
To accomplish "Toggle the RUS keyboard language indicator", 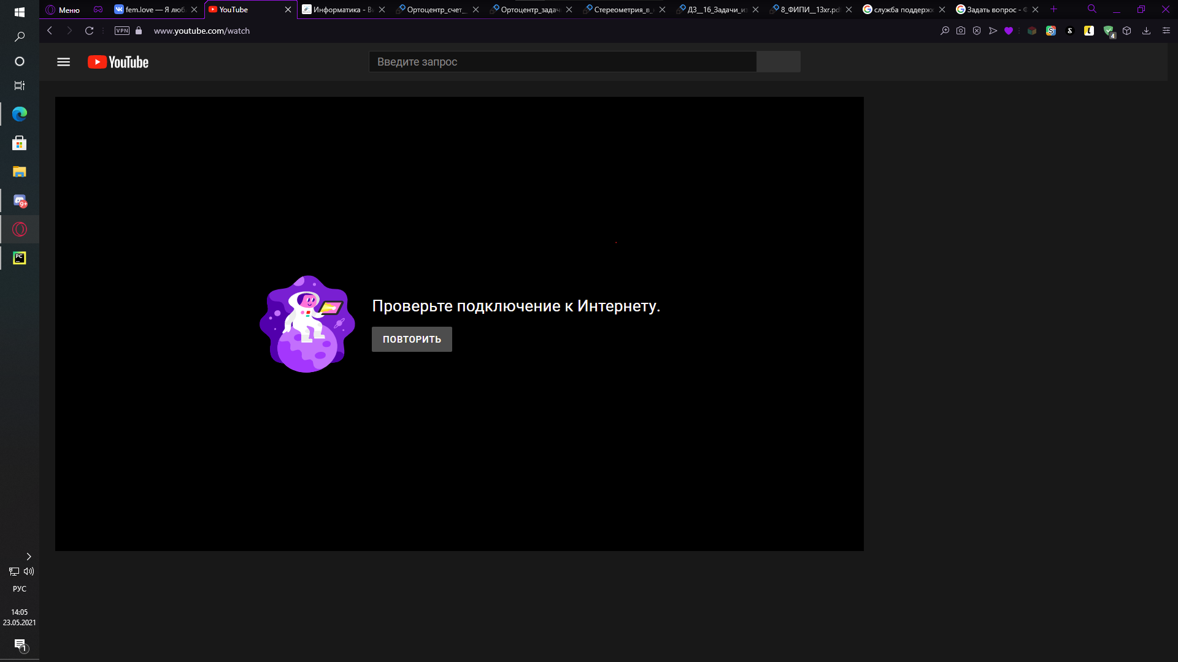I will [20, 588].
